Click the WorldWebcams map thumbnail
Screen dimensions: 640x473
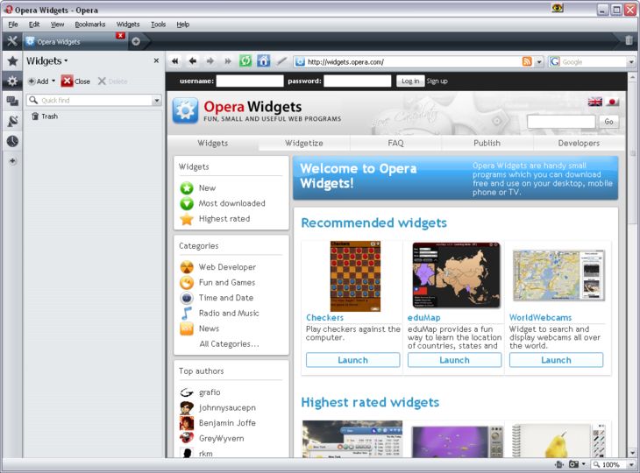[x=558, y=275]
